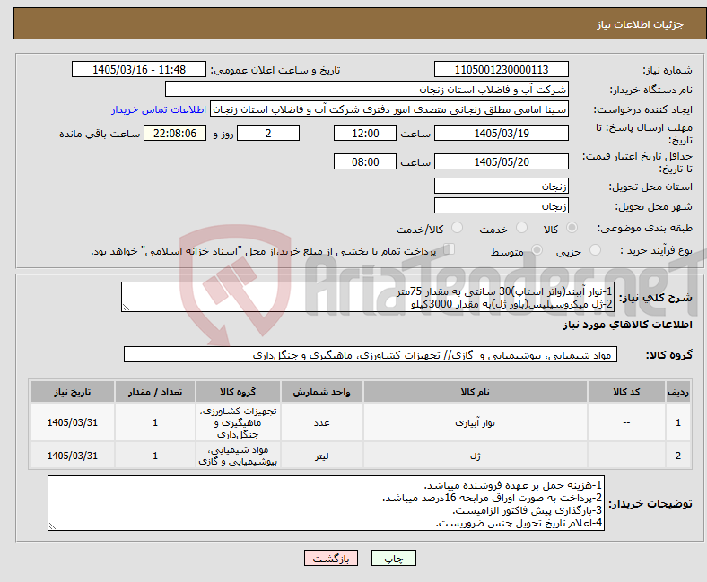707x582 pixels.
Task: Click the need date in ژل row
Action: [72, 456]
